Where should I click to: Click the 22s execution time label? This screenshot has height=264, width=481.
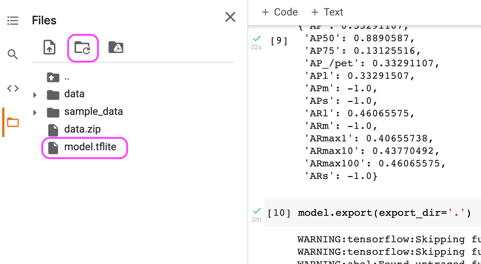click(256, 46)
